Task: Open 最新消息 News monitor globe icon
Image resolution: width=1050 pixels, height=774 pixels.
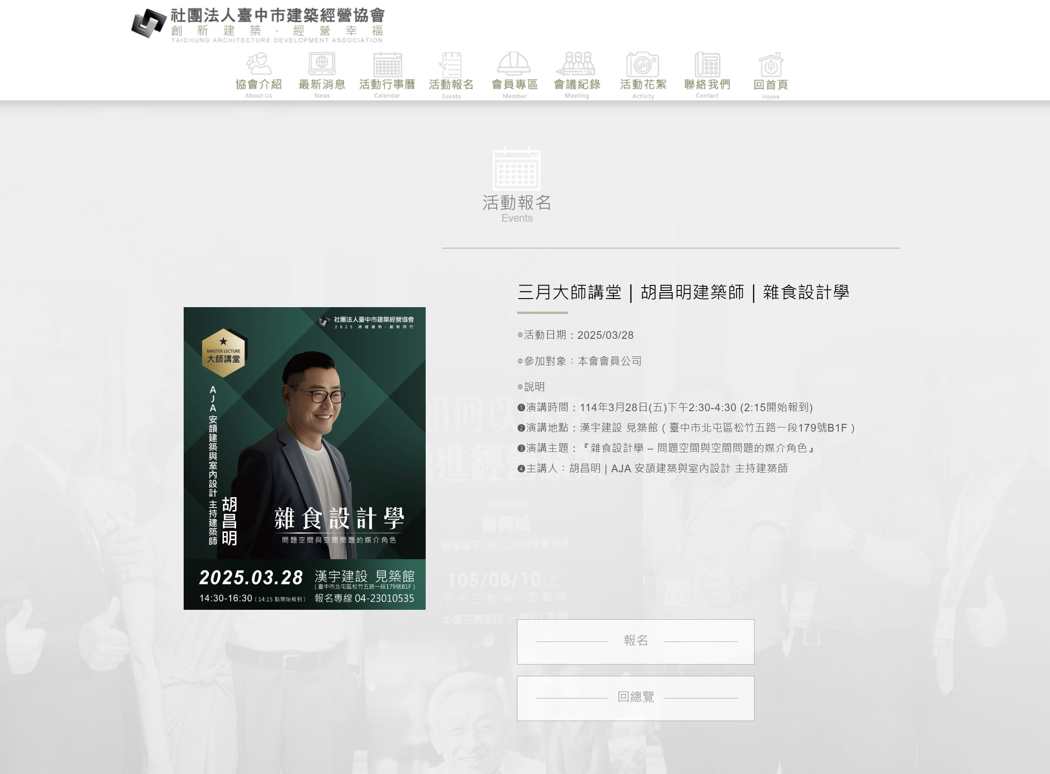Action: (322, 64)
